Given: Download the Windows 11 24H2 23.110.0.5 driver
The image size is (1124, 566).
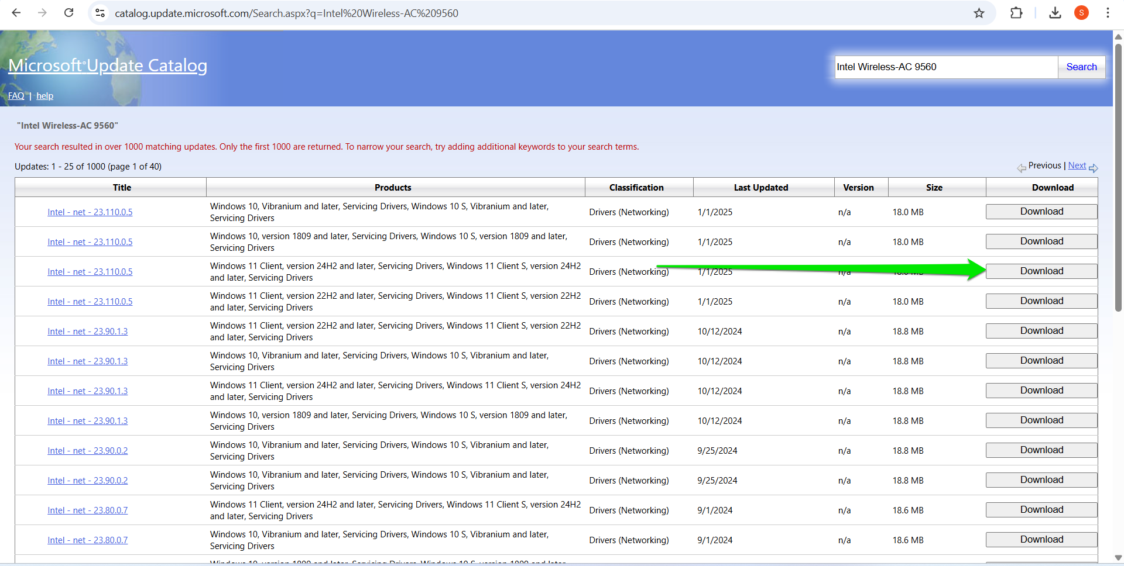Looking at the screenshot, I should (1041, 271).
